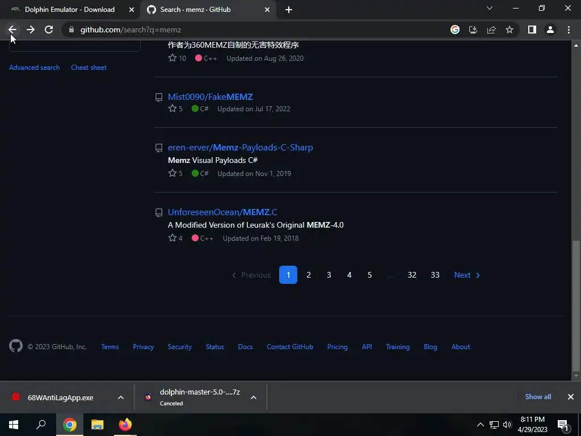Viewport: 581px width, 436px height.
Task: Open the Security footer link
Action: 180,347
